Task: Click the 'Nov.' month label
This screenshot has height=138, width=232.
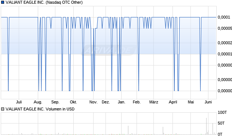Action: point(94,102)
